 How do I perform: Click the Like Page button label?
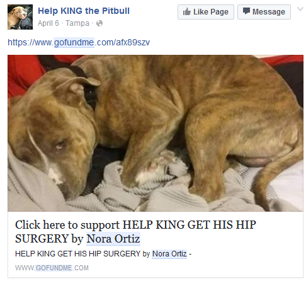coord(211,12)
